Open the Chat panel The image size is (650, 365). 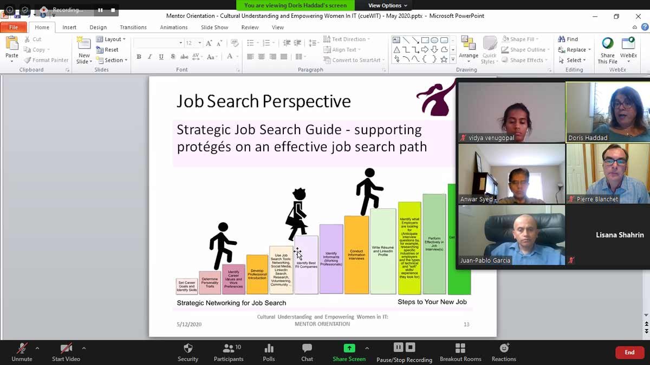point(307,349)
